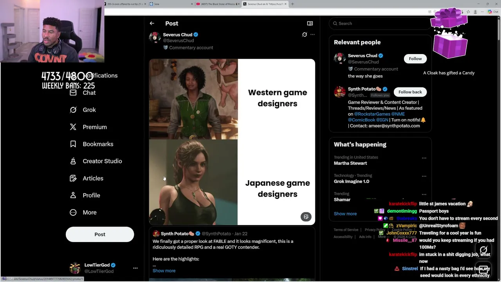
Task: Open the Accessibility footer link
Action: 343,237
